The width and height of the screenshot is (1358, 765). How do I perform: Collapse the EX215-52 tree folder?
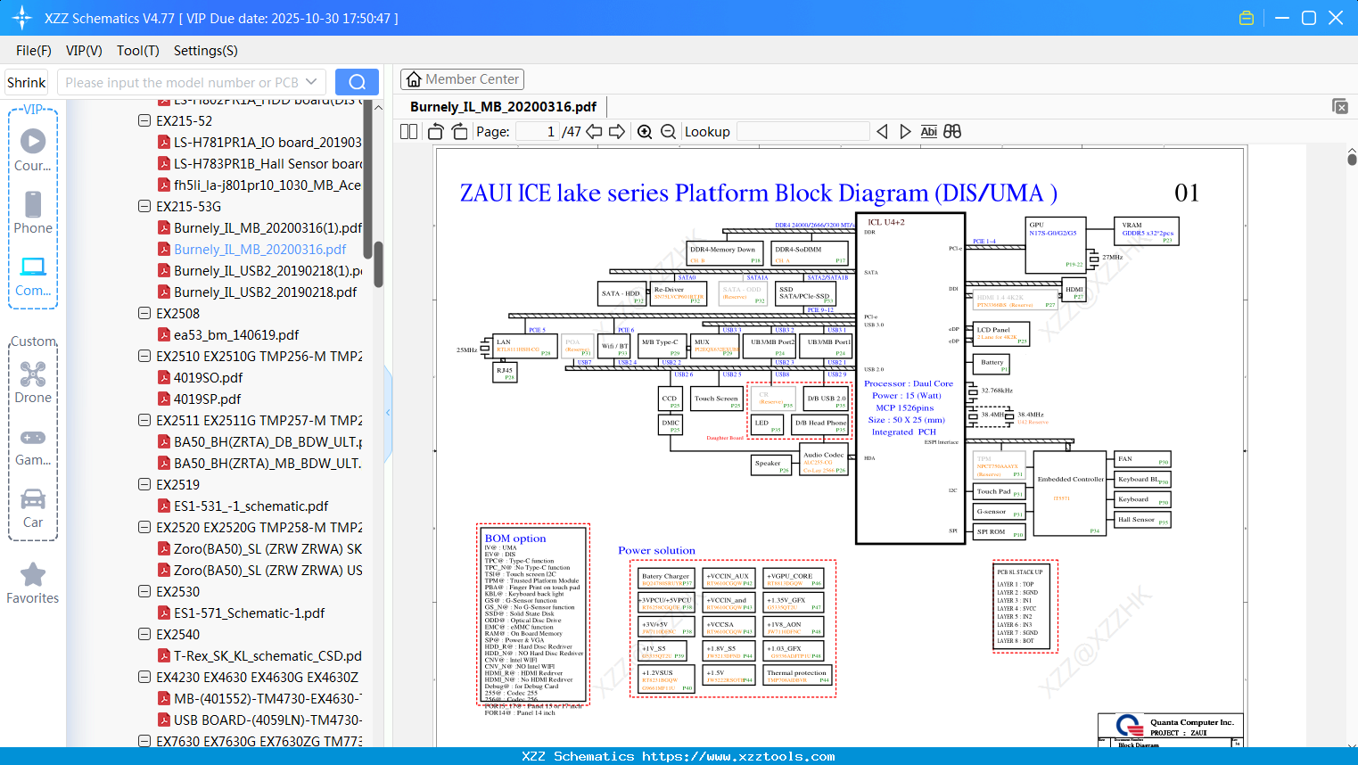[x=144, y=120]
